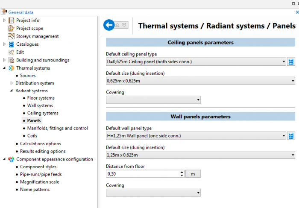Open catalogue for default ceiling panel type
299x208 pixels.
(291, 62)
